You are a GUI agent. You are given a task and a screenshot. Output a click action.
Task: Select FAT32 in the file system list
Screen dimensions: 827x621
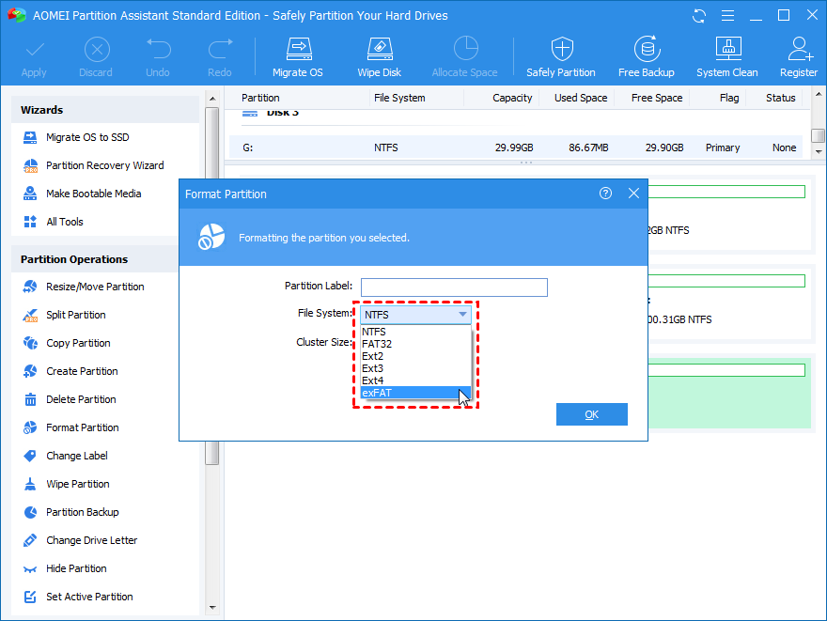415,344
